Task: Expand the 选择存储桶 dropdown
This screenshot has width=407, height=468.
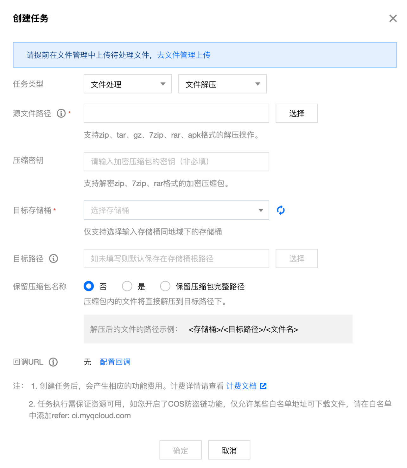Action: (x=176, y=210)
